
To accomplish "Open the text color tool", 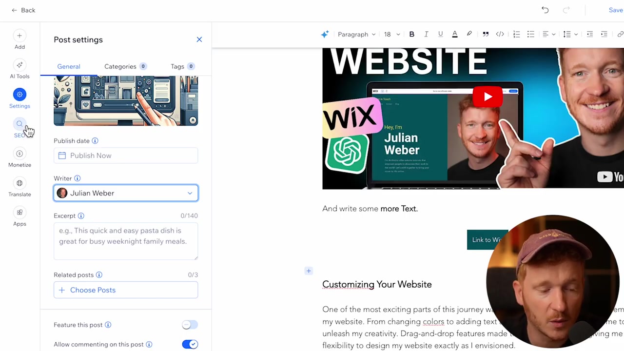I will pyautogui.click(x=455, y=34).
